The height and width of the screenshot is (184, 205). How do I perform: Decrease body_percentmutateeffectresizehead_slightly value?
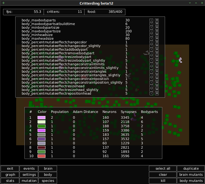pos(151,90)
